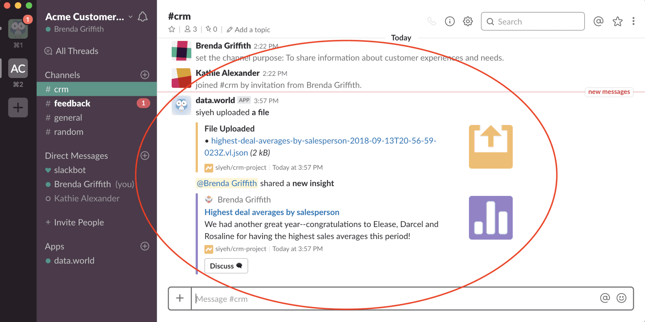Open emoji picker in message box
This screenshot has height=322, width=645.
click(621, 298)
